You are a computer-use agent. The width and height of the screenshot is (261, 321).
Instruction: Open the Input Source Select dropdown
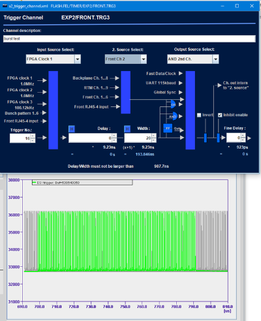click(78, 59)
